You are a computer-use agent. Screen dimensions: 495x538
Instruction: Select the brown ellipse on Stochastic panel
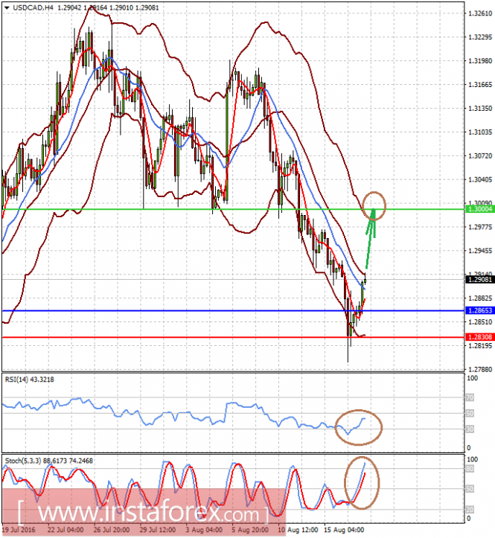(362, 483)
